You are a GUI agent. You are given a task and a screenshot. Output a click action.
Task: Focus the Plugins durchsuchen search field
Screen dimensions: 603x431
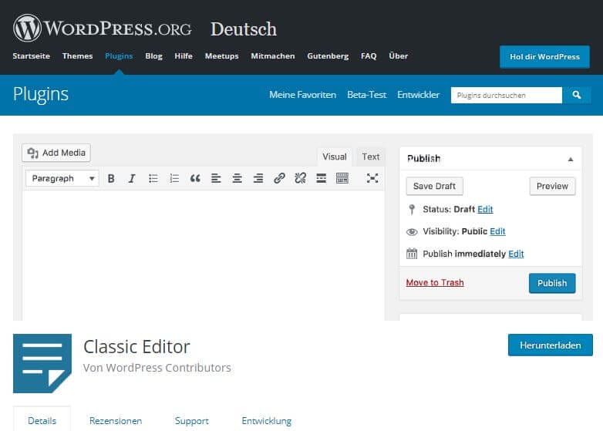[x=507, y=95]
